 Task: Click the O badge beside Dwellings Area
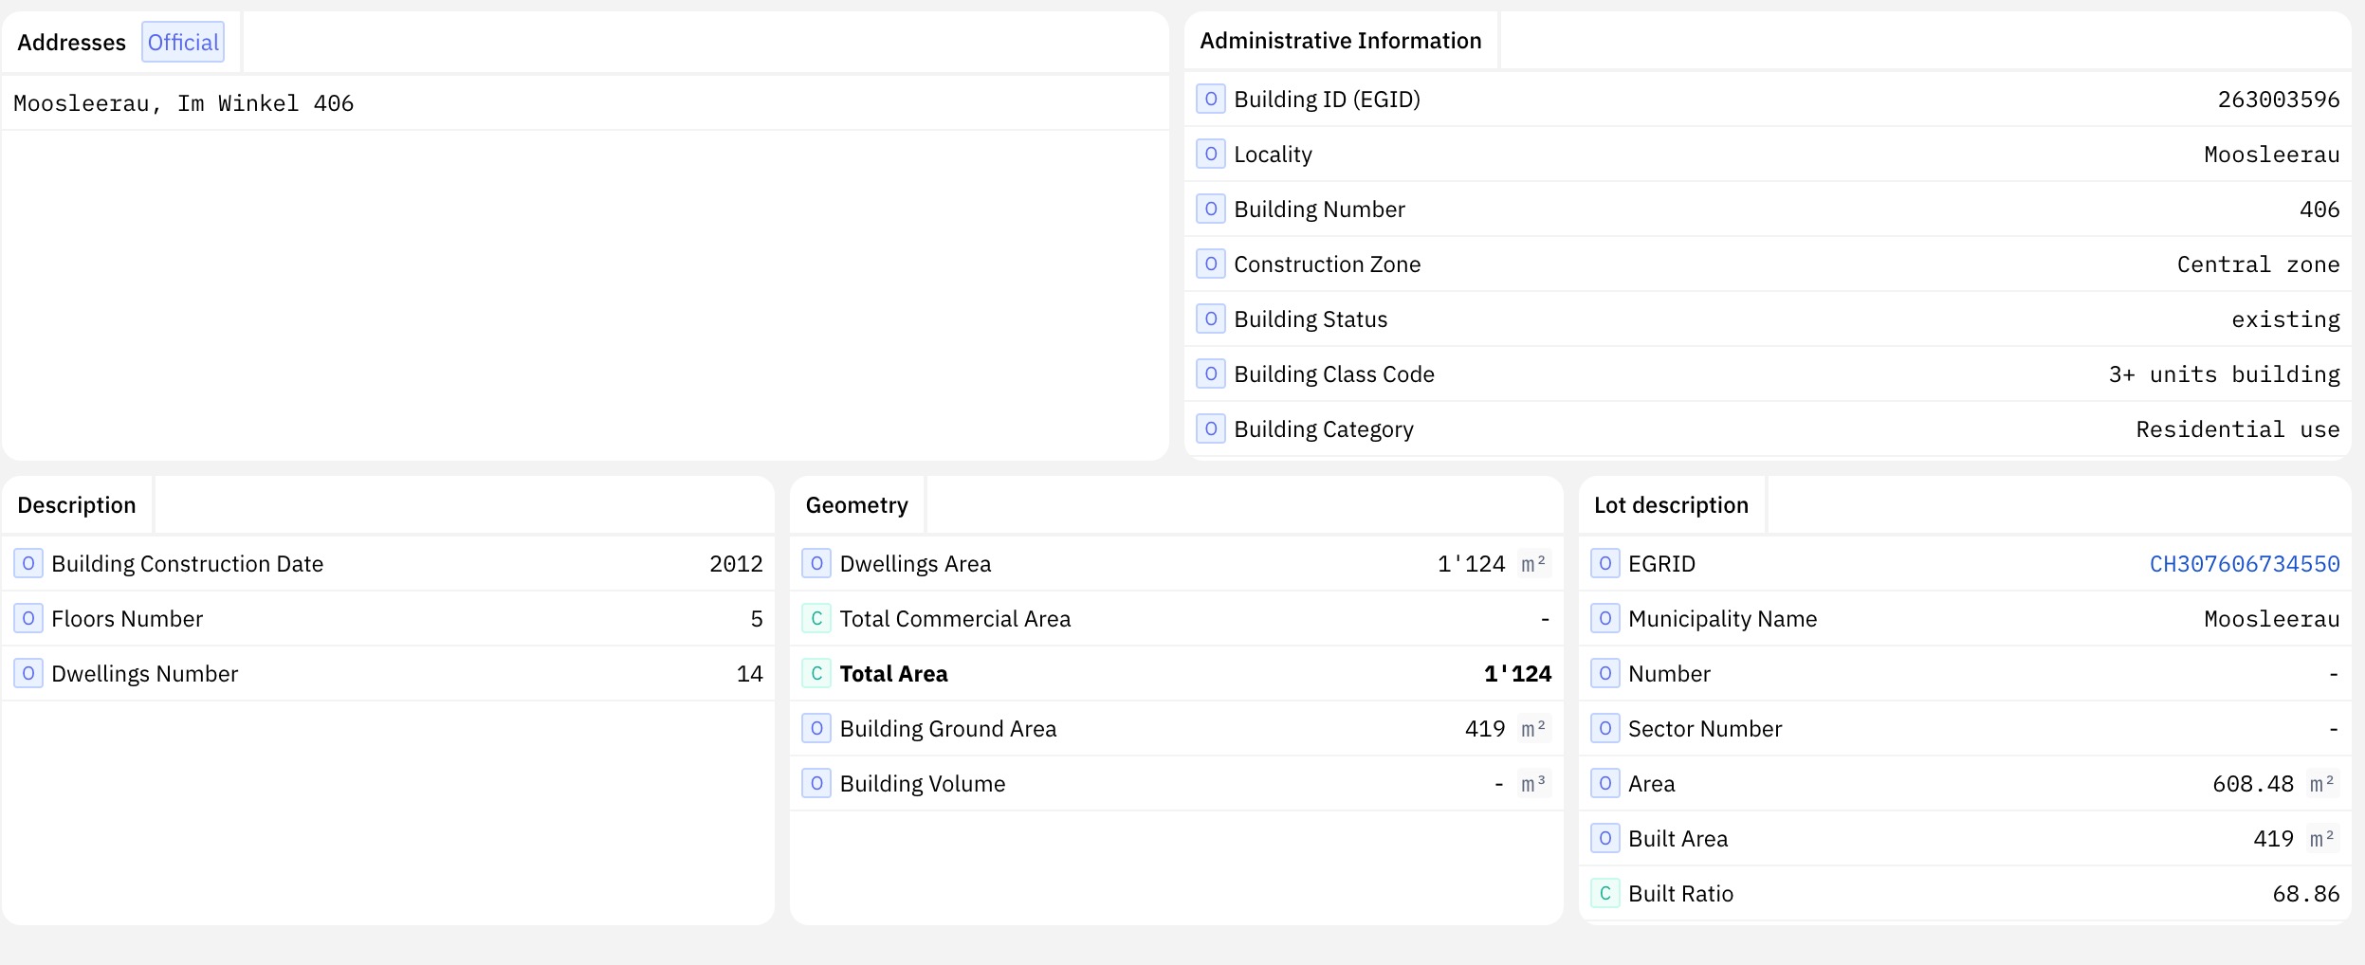[x=816, y=563]
